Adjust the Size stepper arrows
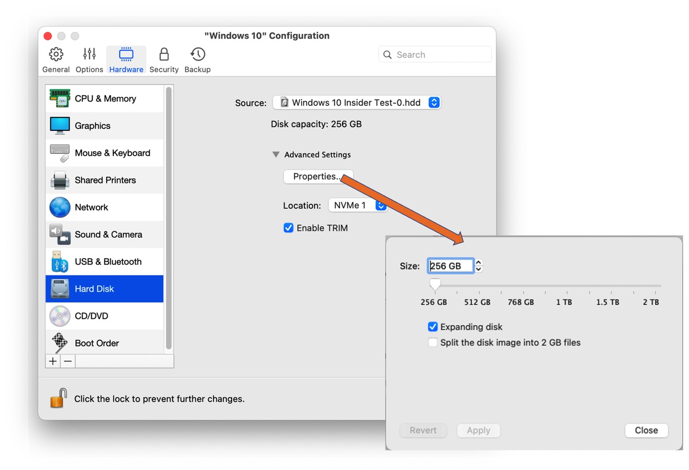Screen dimensions: 689x470 pyautogui.click(x=479, y=266)
